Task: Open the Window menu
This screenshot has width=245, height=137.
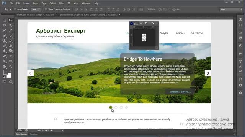Action: [86, 3]
